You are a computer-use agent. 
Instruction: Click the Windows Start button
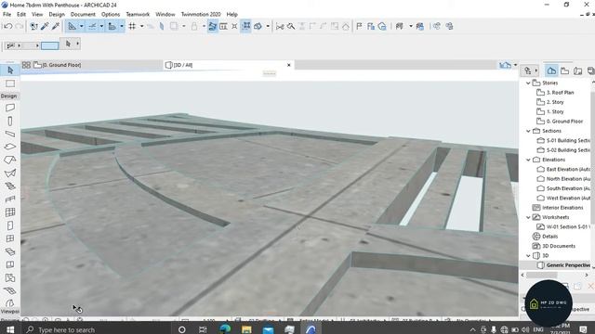pos(10,329)
